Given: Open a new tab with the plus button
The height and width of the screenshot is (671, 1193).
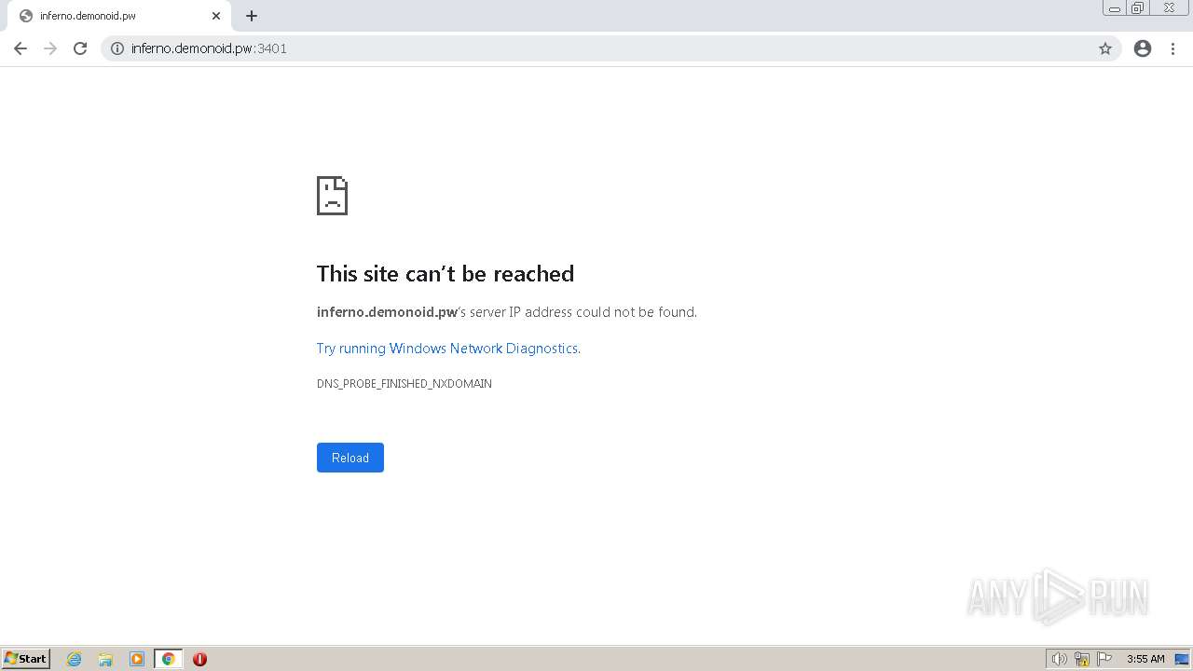Looking at the screenshot, I should point(252,16).
